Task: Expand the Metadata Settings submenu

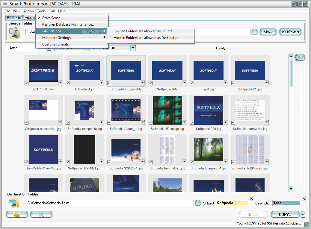Action: click(72, 38)
